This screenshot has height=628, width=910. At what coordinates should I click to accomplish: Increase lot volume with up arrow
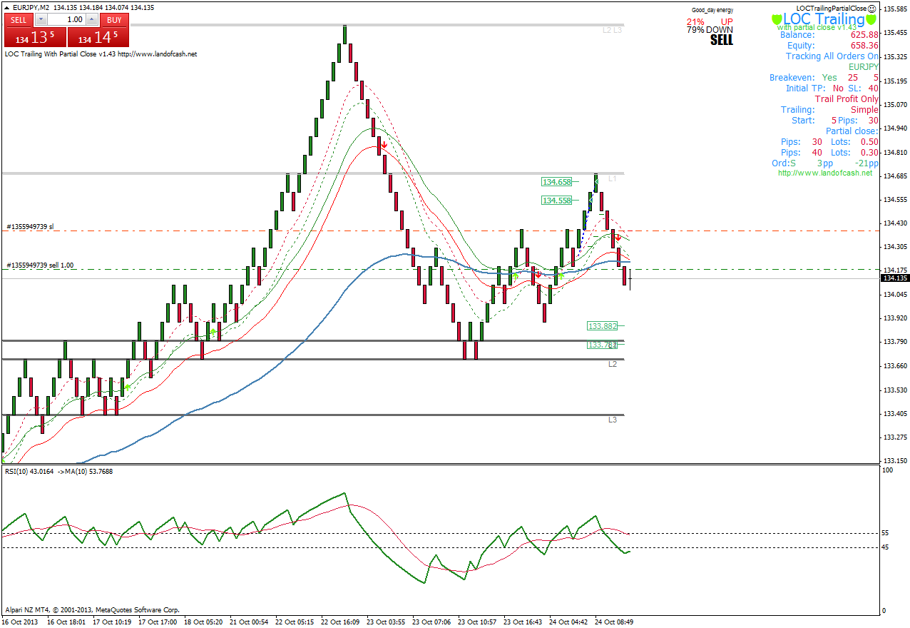[x=92, y=20]
